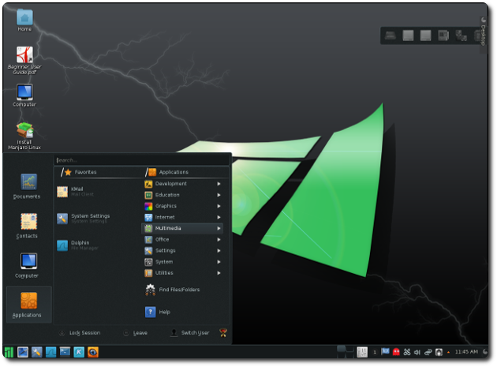Open the Klipper scissors tray icon
Screen dimensions: 497x367
click(407, 352)
